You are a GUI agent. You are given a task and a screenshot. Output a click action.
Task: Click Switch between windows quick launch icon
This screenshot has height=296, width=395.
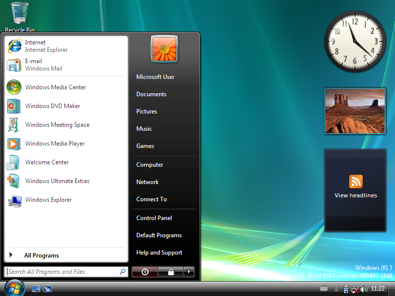pyautogui.click(x=47, y=289)
